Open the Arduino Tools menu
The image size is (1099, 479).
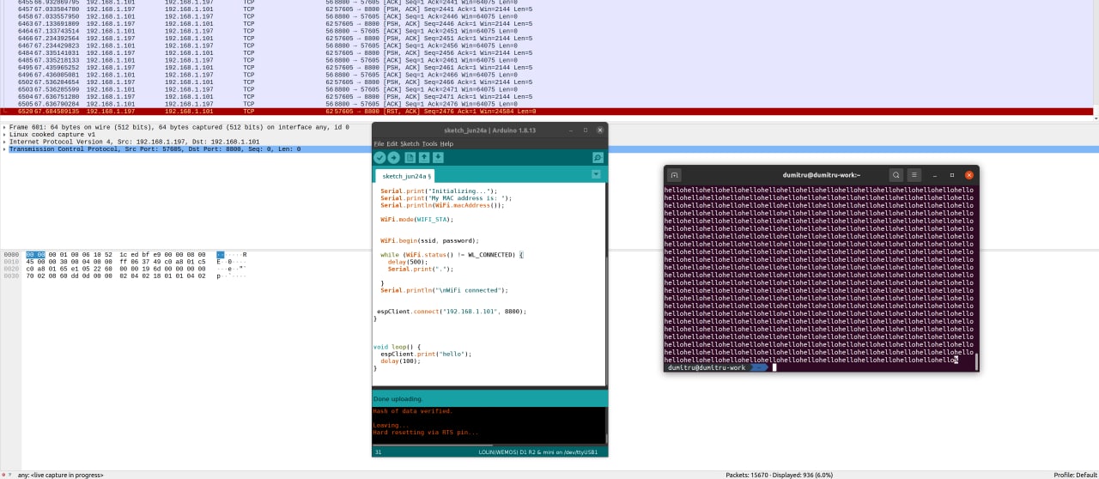coord(429,143)
